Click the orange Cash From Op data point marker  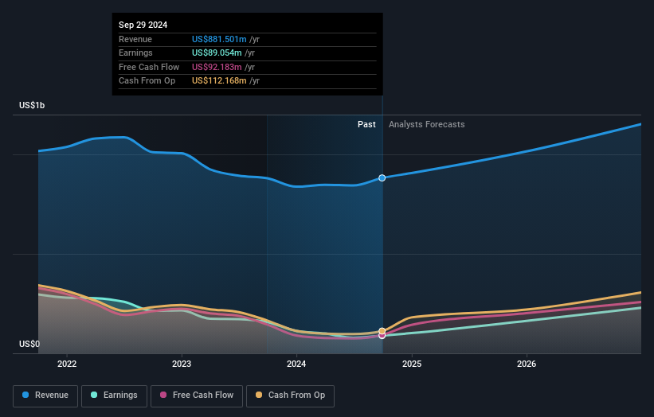tap(382, 331)
